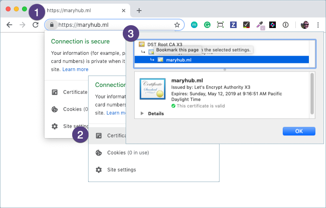The width and height of the screenshot is (326, 208).
Task: Open Cookies in the back popup
Action: [x=70, y=109]
